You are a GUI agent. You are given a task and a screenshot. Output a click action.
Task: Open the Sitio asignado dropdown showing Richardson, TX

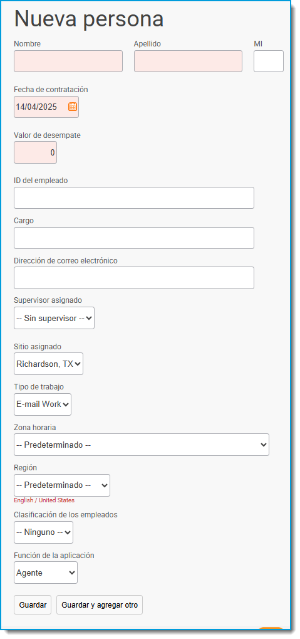point(48,364)
